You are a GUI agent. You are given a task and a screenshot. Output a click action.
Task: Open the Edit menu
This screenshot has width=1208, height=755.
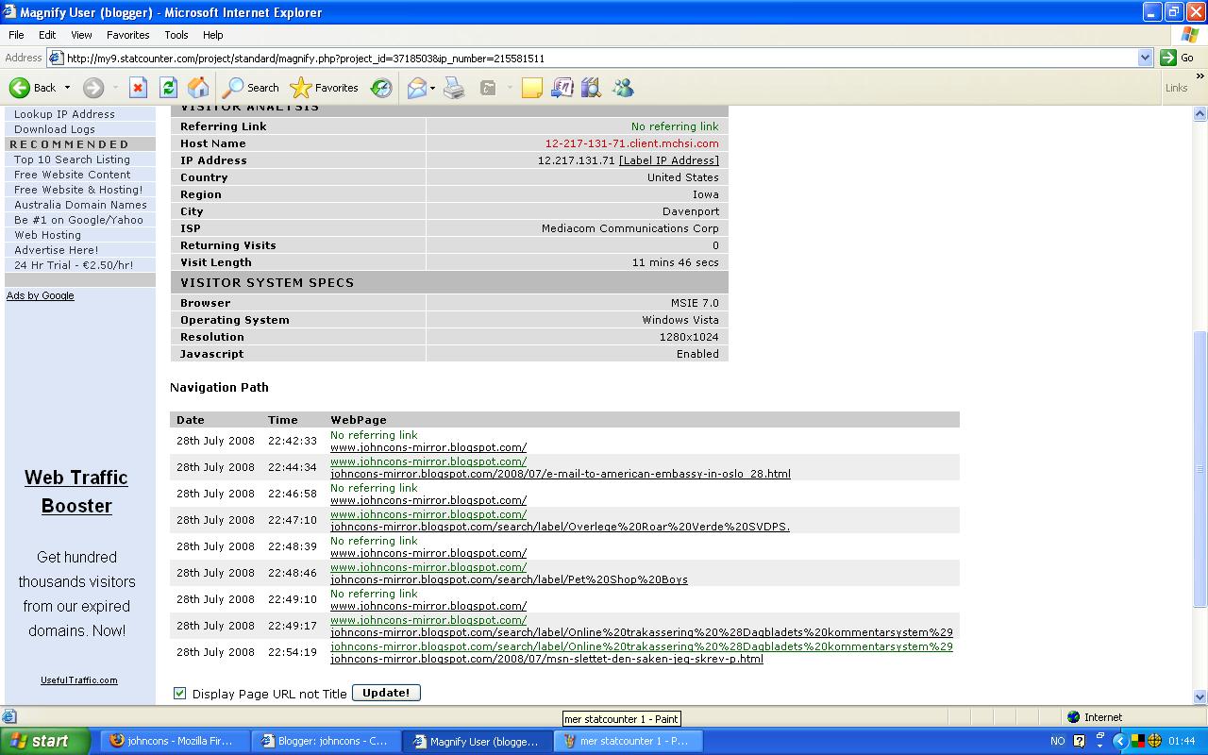click(47, 35)
